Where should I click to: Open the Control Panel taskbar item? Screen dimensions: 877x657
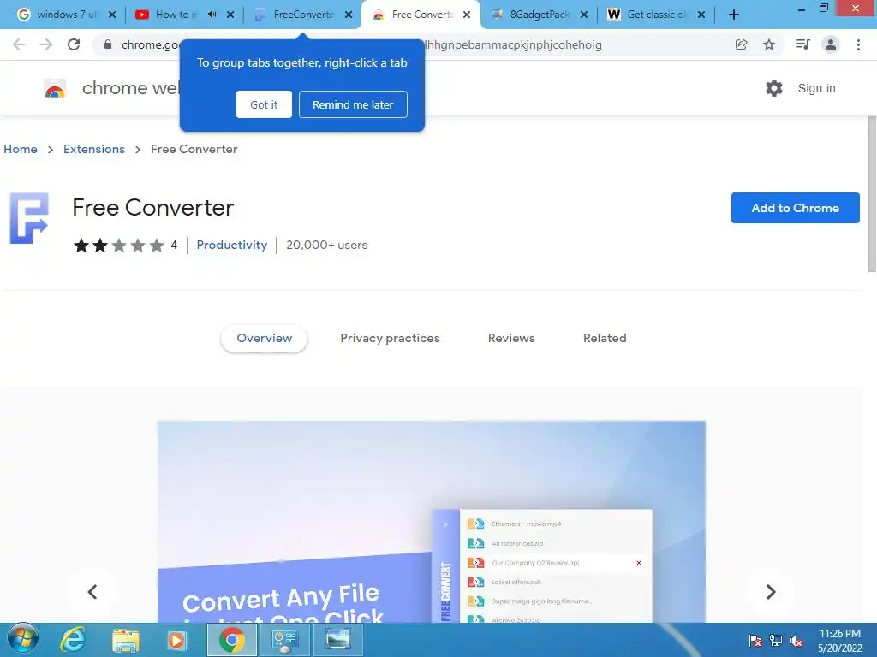285,640
